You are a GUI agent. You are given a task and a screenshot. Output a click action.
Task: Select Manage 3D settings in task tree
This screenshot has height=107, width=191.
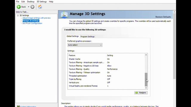tap(31, 21)
